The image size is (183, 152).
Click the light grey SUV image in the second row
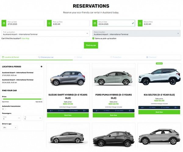pos(159,137)
